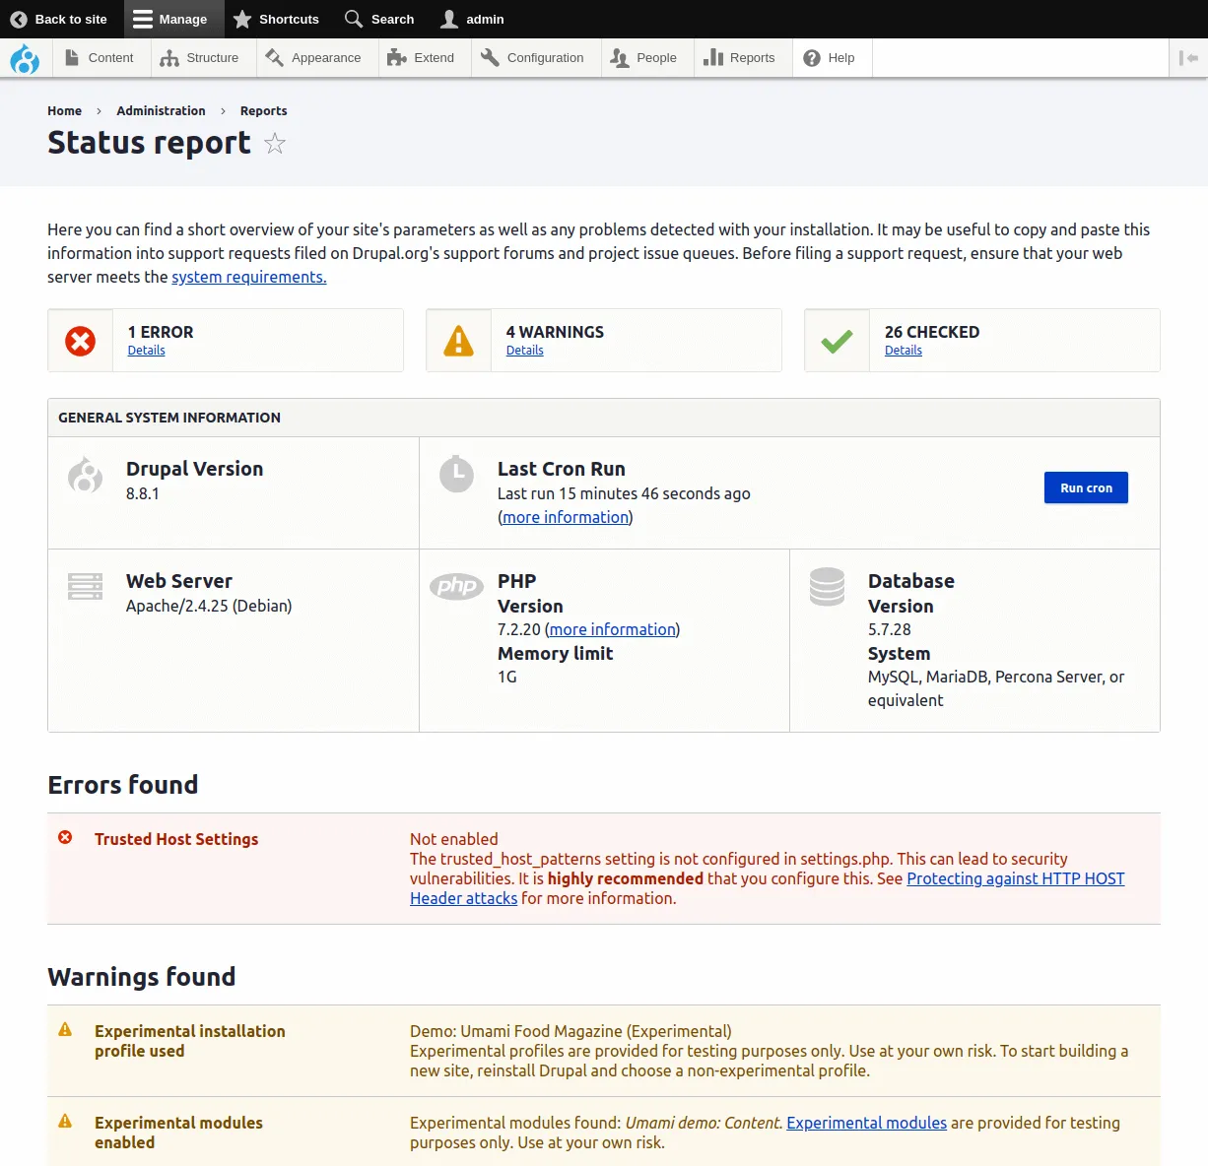The width and height of the screenshot is (1208, 1166).
Task: Toggle toolbar orientation icon at right
Action: pyautogui.click(x=1188, y=58)
